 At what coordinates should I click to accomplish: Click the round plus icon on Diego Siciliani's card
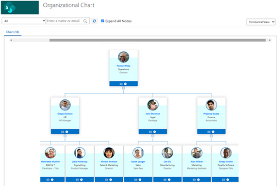[x=67, y=132]
